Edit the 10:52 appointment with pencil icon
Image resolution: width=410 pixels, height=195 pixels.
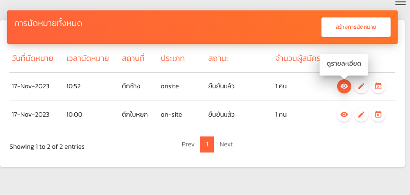(x=361, y=86)
